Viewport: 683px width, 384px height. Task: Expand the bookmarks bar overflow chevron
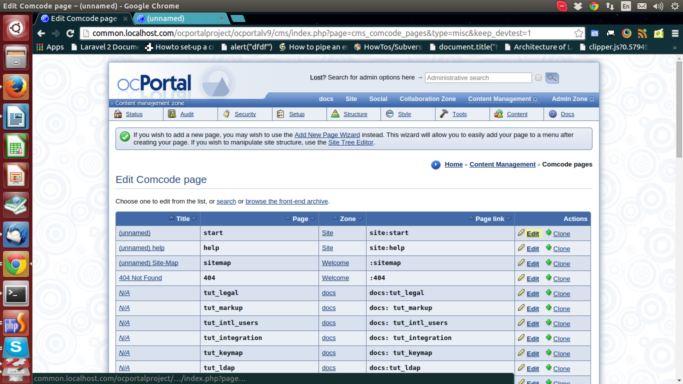(675, 47)
